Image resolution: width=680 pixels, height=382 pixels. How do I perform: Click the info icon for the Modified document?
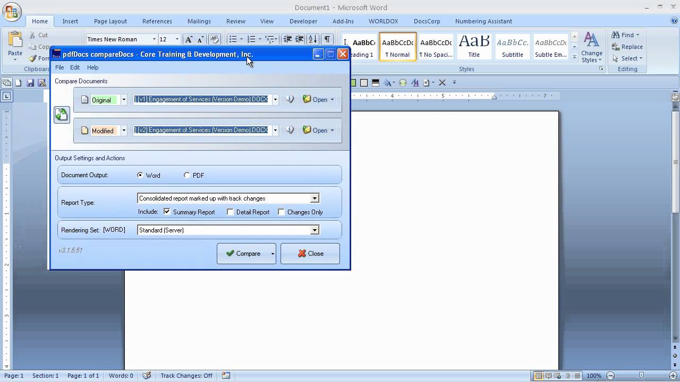pyautogui.click(x=290, y=130)
